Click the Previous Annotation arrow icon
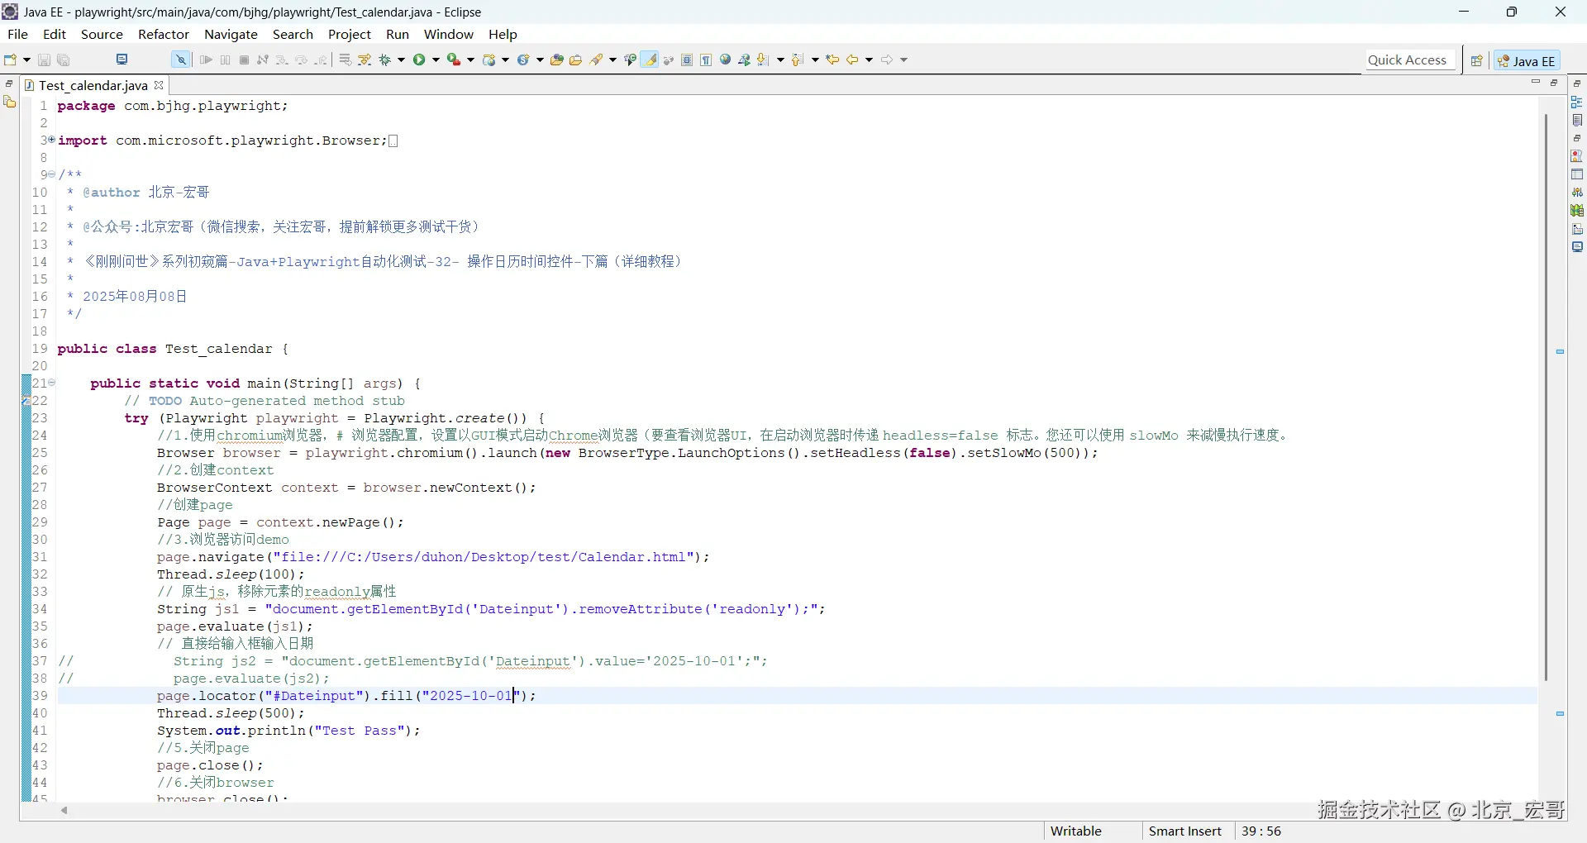Viewport: 1587px width, 843px height. coord(797,60)
